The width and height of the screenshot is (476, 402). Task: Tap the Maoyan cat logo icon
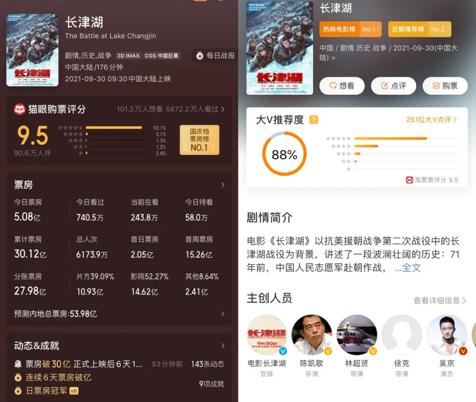click(20, 109)
